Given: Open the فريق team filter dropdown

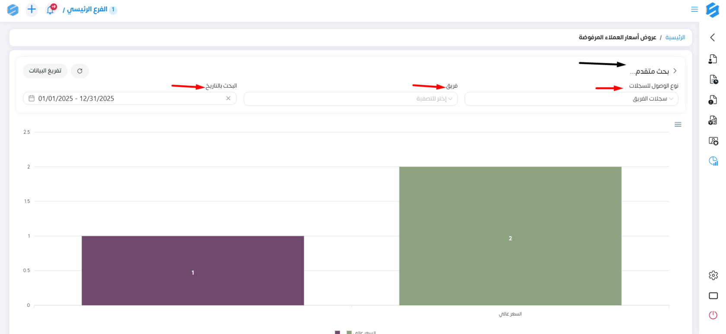Looking at the screenshot, I should click(x=350, y=99).
